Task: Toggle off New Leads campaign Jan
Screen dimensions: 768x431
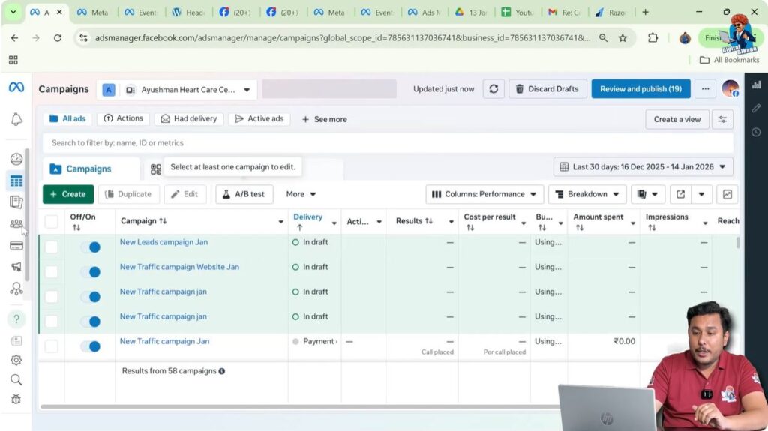Action: click(x=91, y=247)
